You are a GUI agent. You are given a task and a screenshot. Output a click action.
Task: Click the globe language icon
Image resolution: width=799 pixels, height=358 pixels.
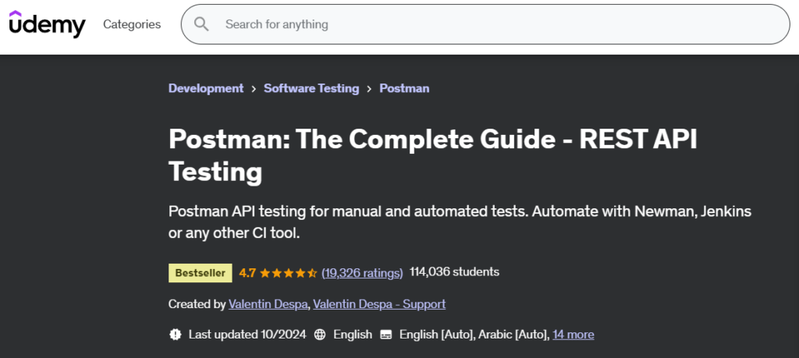(320, 335)
